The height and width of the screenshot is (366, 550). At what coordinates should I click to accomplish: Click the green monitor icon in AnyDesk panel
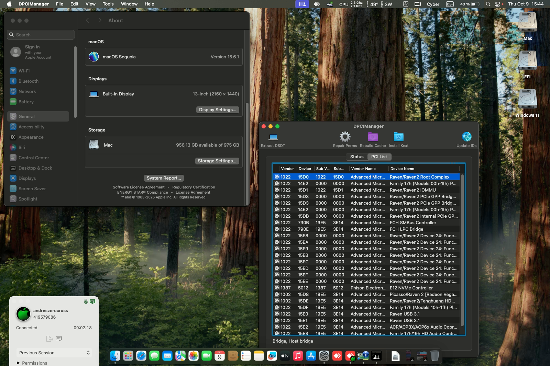(x=92, y=301)
